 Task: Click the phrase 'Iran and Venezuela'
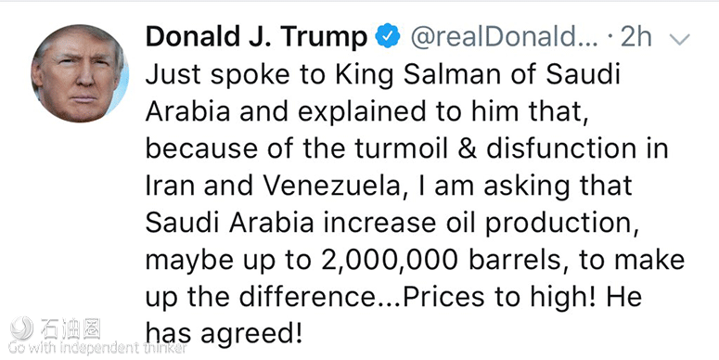[x=273, y=186]
